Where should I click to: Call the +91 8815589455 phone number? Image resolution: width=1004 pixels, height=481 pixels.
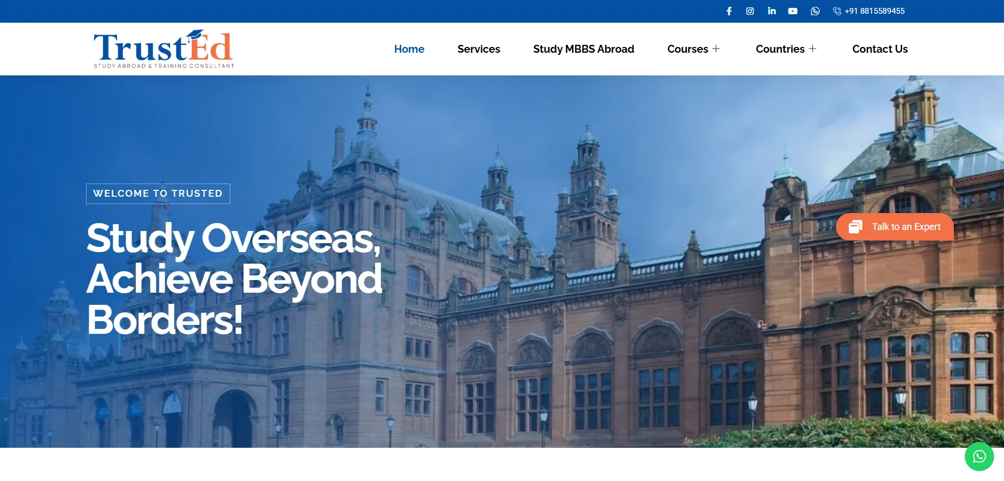[x=875, y=11]
